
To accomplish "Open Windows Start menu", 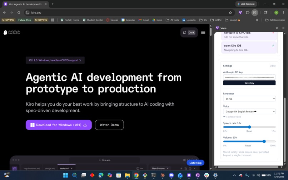I will [66, 175].
